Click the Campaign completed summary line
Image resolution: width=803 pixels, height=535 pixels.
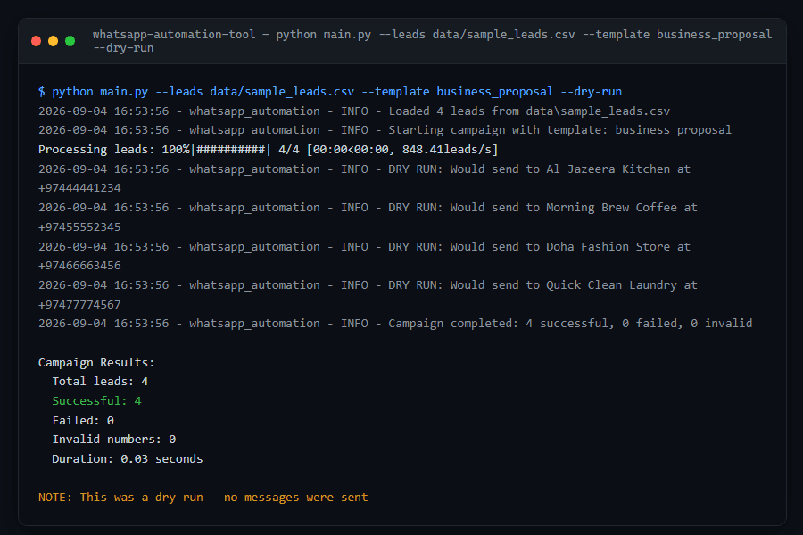pos(395,324)
